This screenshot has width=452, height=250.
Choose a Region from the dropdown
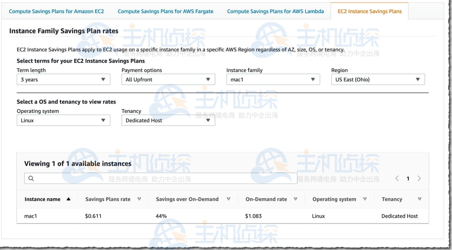(x=378, y=80)
